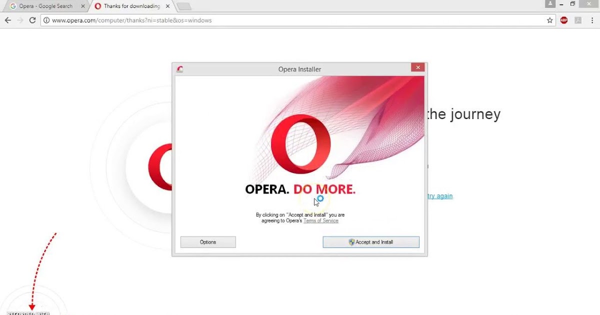600x315 pixels.
Task: Click the Accept and Install button
Action: 371,242
